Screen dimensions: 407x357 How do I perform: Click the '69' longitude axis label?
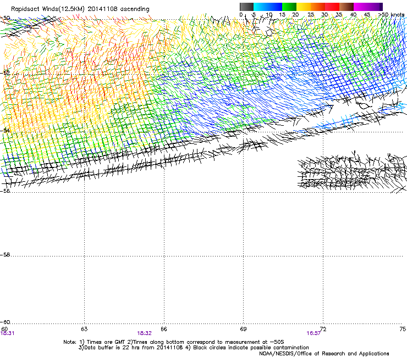click(243, 329)
